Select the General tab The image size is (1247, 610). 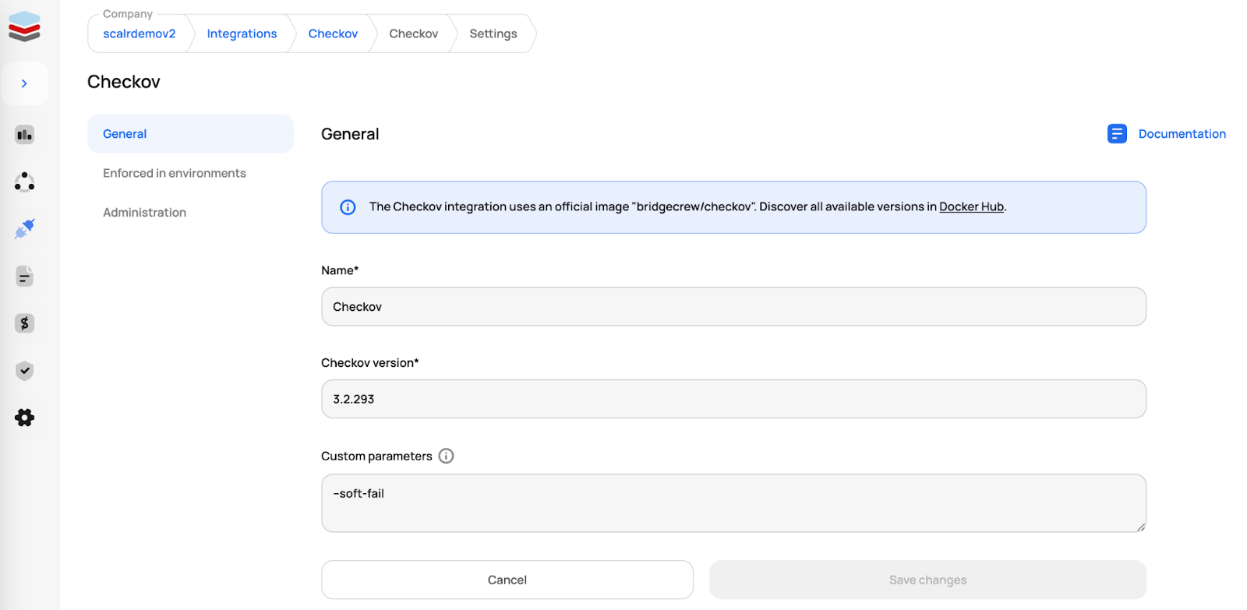(190, 134)
